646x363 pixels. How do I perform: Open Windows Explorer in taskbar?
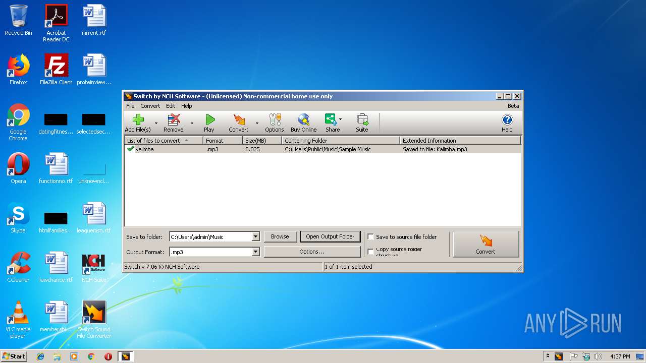pos(57,356)
